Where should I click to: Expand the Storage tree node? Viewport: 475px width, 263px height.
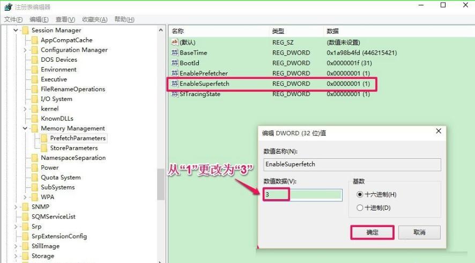coord(16,256)
